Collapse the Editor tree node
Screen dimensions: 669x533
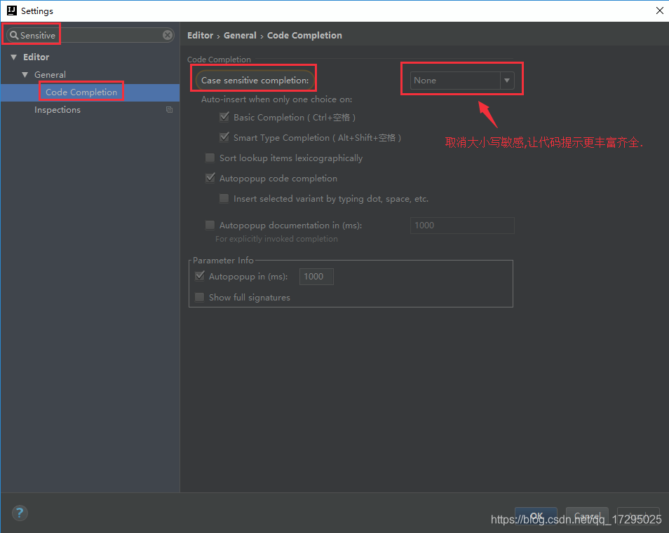point(13,57)
